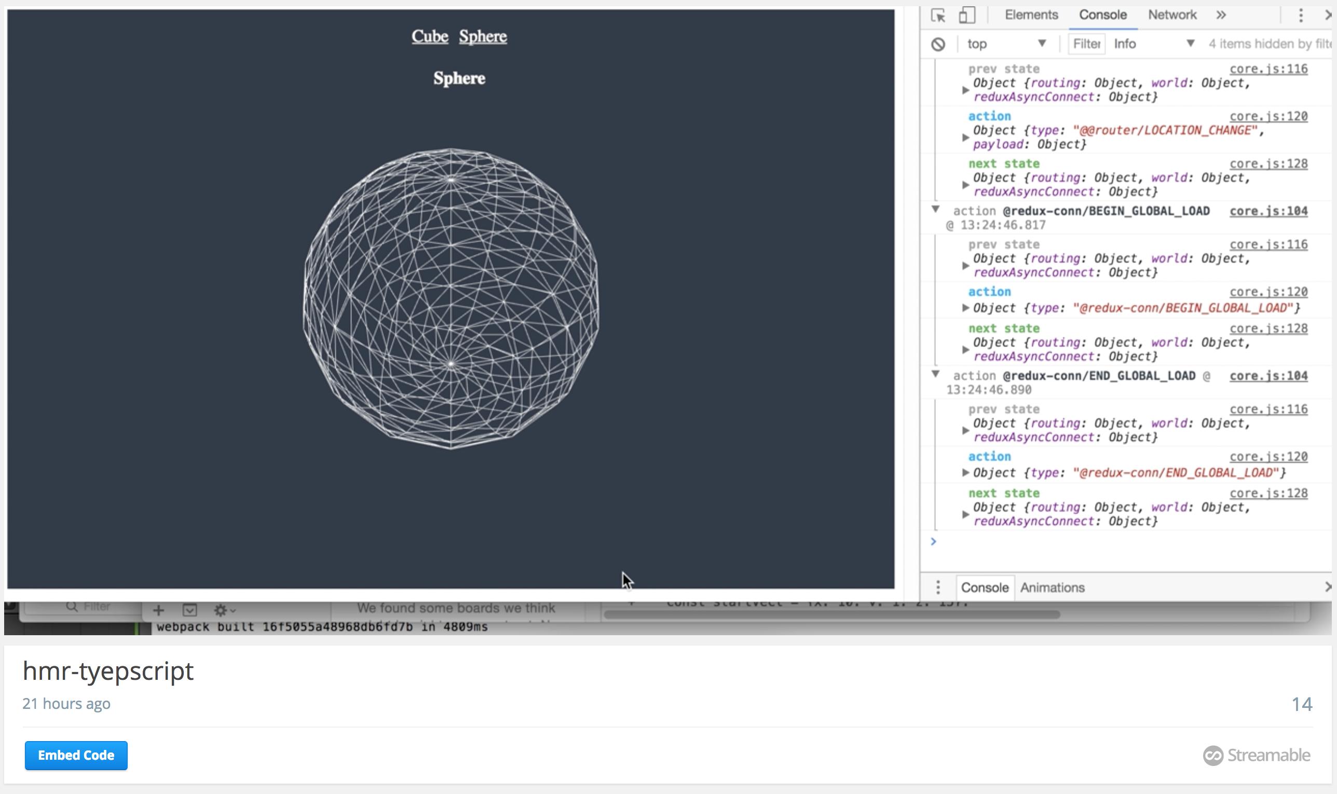Viewport: 1337px width, 794px height.
Task: Open console drawer three-dot menu
Action: (x=938, y=587)
